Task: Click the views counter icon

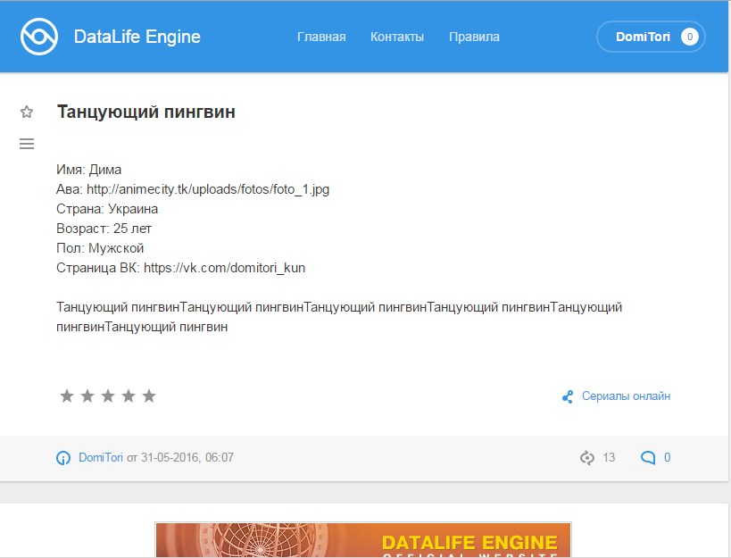Action: tap(587, 458)
